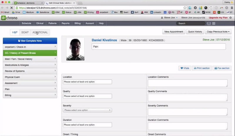Open the LinkedIn bookmark

pyautogui.click(x=155, y=12)
